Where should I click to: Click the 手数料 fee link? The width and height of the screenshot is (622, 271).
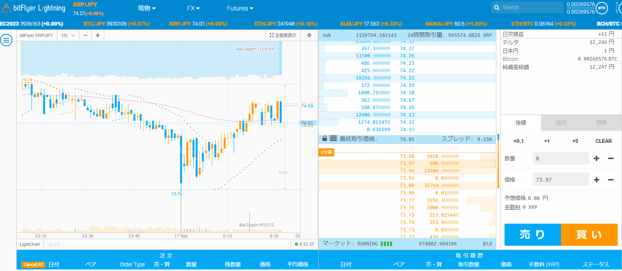(512, 207)
